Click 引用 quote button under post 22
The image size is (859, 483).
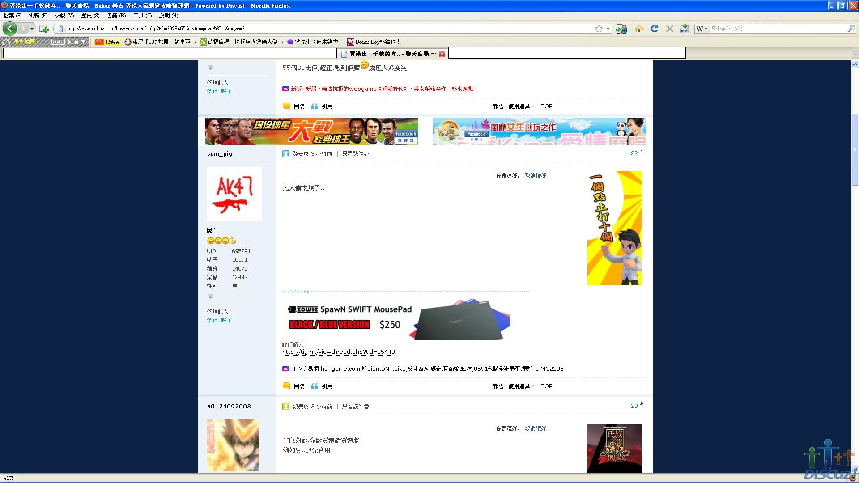pos(322,386)
